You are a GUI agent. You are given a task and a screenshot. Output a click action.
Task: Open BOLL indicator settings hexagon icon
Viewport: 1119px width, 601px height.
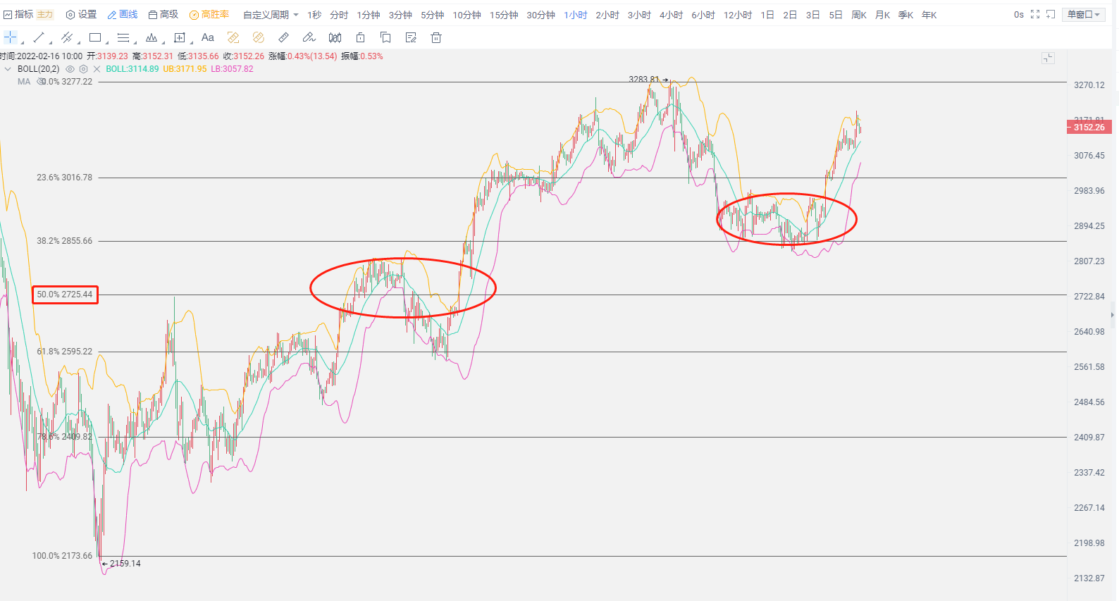(x=83, y=69)
